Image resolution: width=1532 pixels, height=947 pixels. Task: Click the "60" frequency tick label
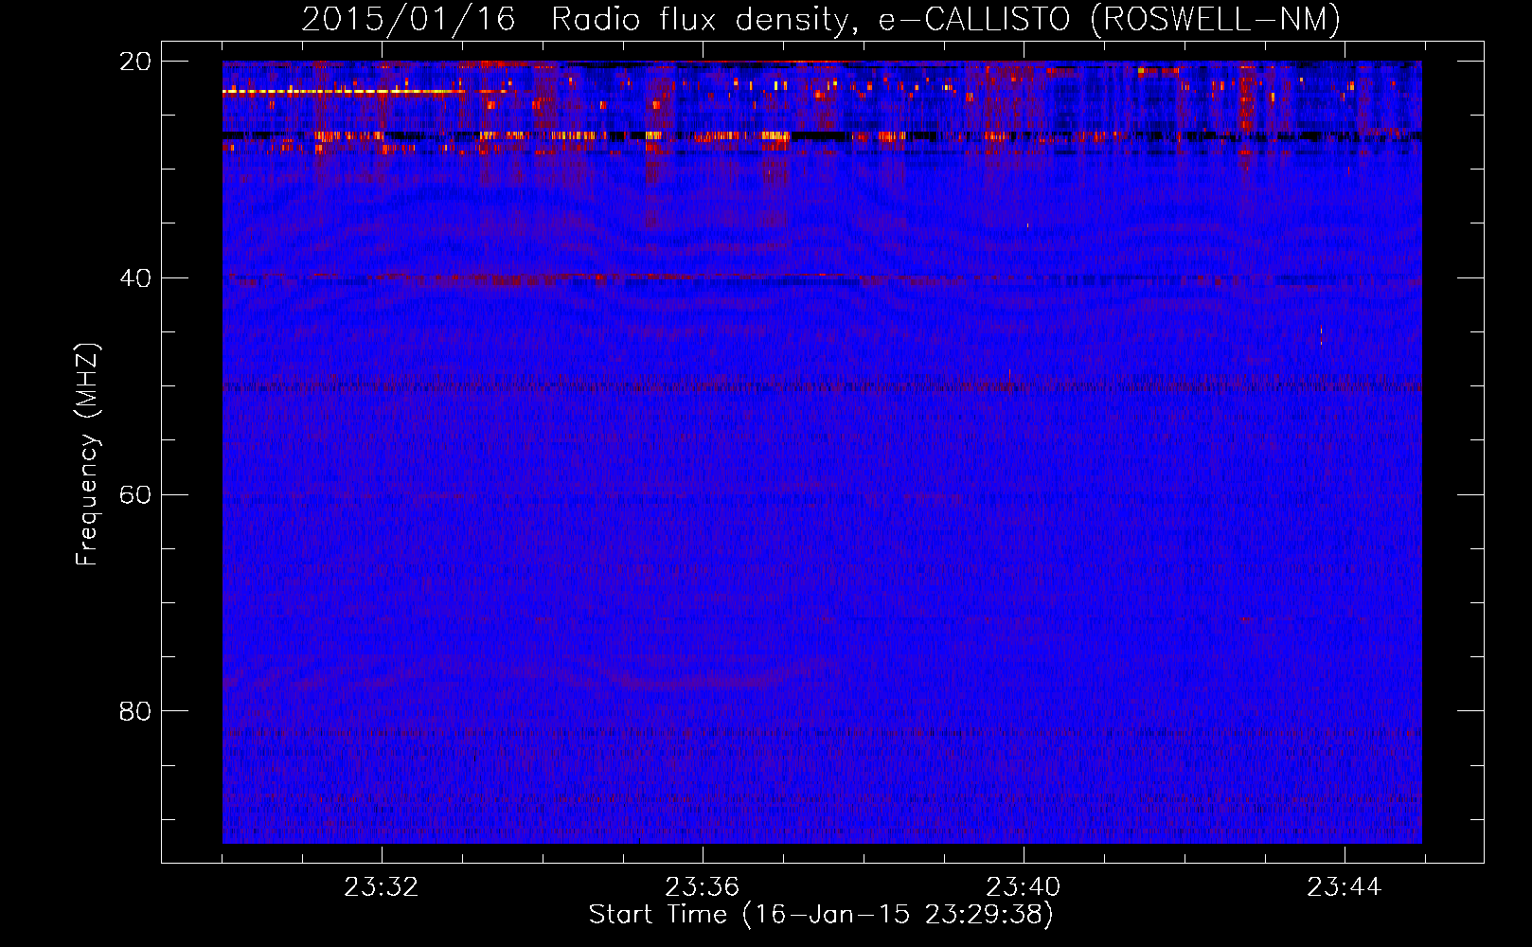click(x=135, y=495)
